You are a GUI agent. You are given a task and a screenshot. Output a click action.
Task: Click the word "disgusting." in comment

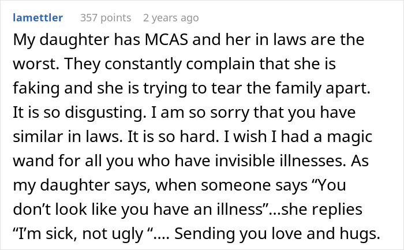[106, 113]
